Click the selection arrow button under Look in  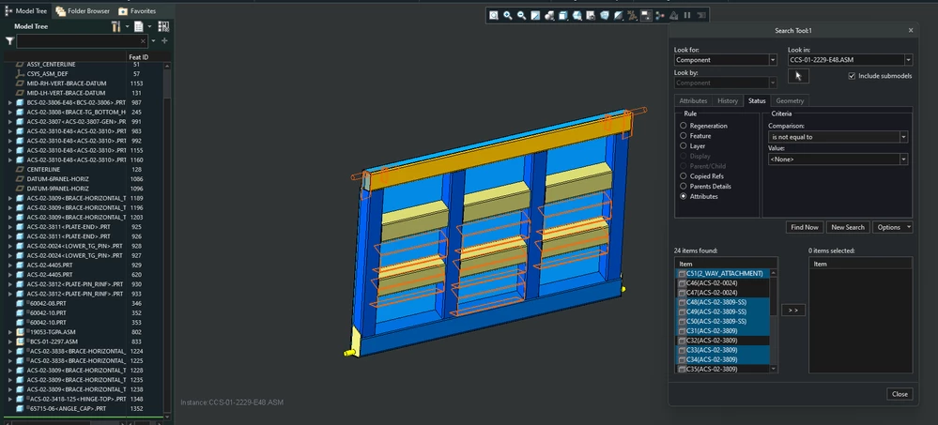[x=798, y=76]
